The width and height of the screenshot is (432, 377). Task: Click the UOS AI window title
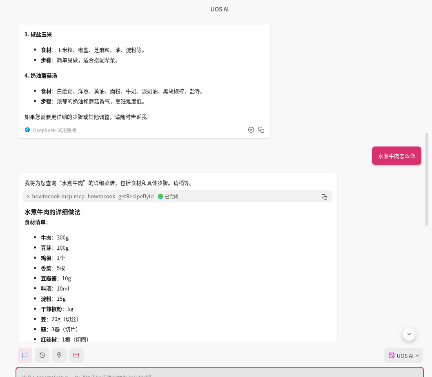pyautogui.click(x=220, y=9)
